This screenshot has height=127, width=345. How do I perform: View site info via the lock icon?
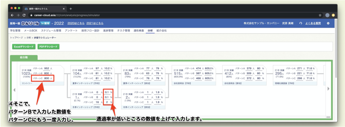[x=32, y=15]
